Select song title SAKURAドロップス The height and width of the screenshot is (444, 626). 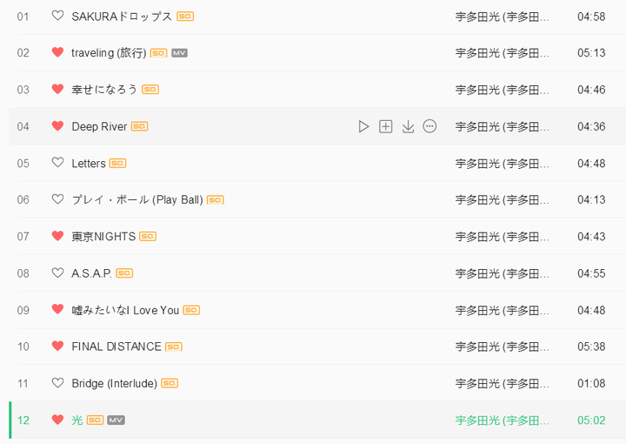pyautogui.click(x=122, y=17)
